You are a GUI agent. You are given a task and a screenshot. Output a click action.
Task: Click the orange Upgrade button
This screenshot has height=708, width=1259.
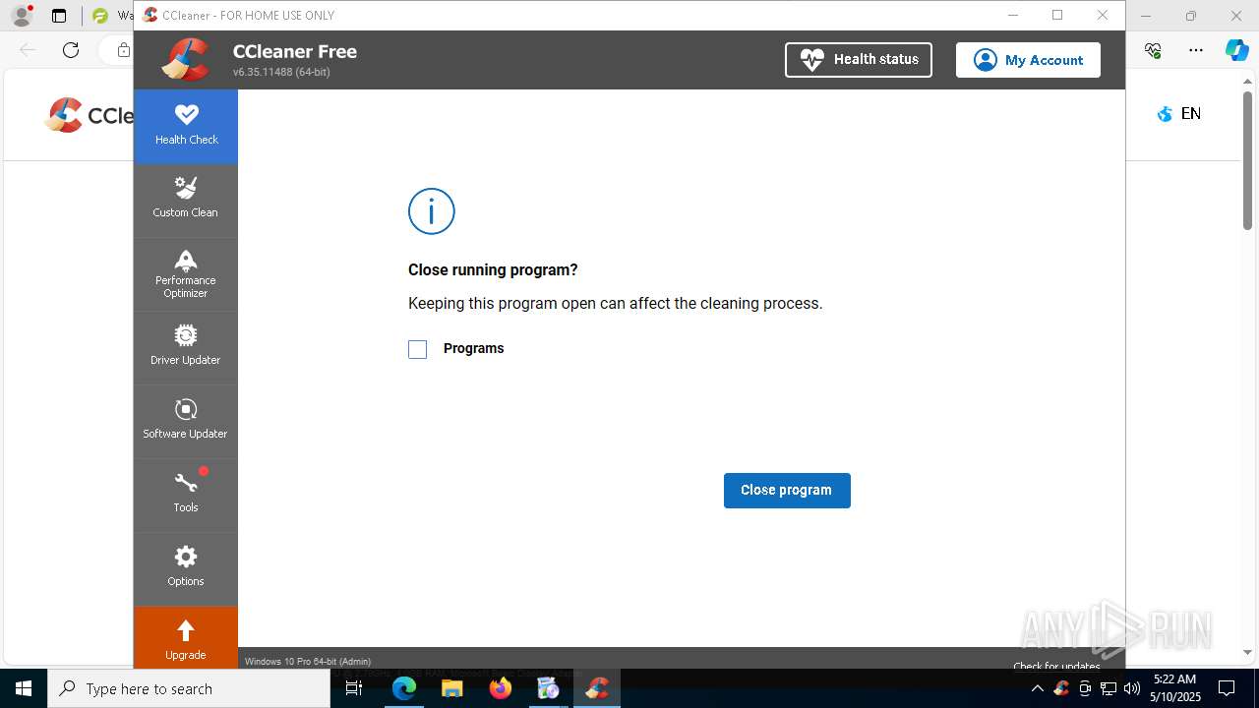[x=186, y=637]
